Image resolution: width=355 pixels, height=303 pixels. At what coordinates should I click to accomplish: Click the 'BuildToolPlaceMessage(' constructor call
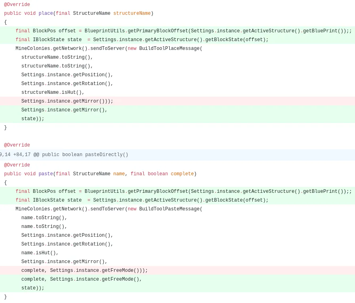pyautogui.click(x=171, y=48)
